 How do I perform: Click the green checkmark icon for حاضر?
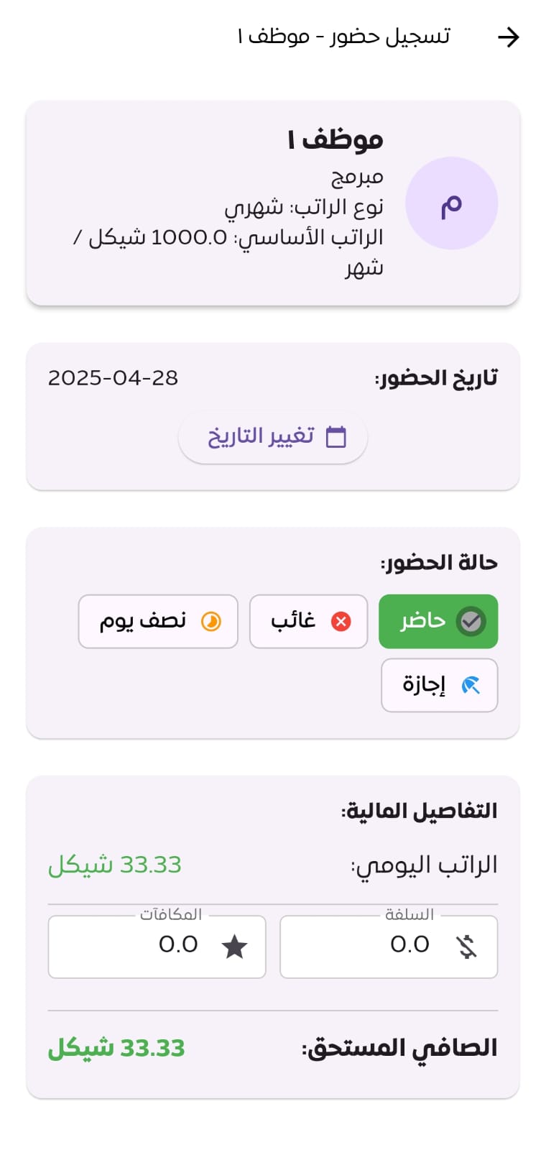tap(471, 621)
